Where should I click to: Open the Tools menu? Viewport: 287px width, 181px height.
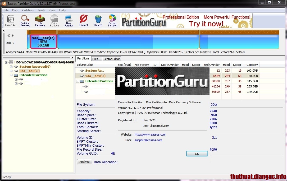pos(41,10)
